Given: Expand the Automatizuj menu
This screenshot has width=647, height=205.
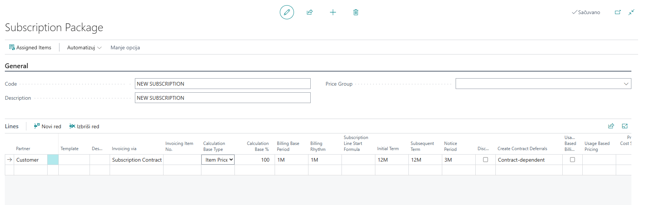Looking at the screenshot, I should [x=84, y=47].
